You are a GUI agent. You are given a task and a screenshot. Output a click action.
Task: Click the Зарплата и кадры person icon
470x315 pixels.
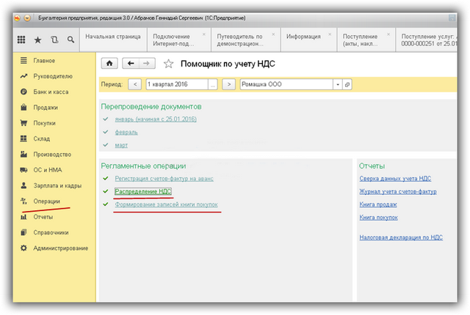tap(23, 185)
